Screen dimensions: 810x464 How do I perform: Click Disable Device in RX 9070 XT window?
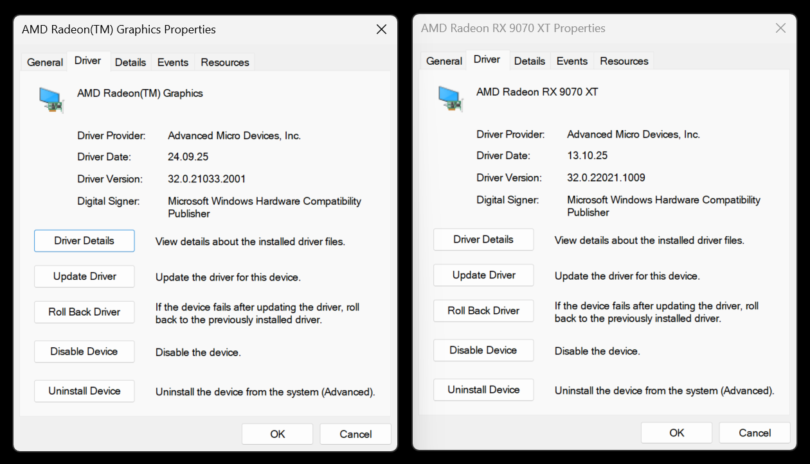click(x=483, y=350)
